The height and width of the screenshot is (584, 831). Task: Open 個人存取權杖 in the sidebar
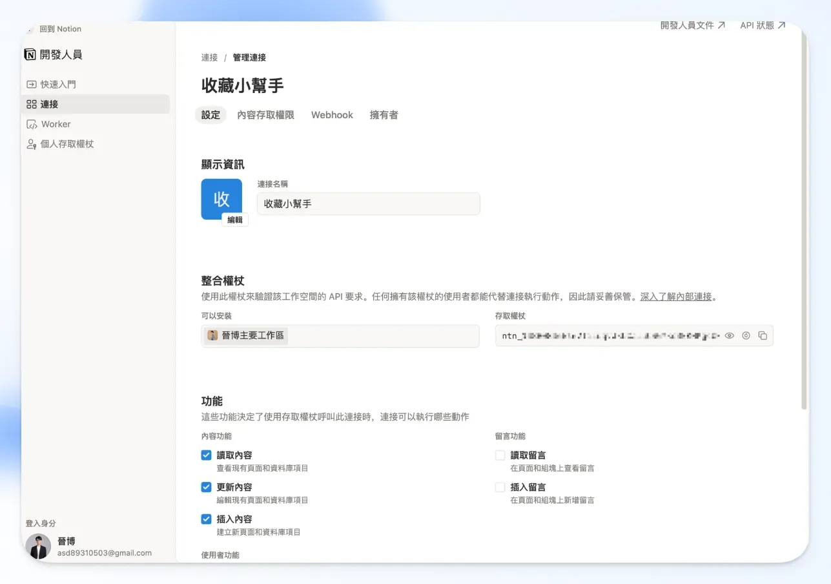point(96,144)
